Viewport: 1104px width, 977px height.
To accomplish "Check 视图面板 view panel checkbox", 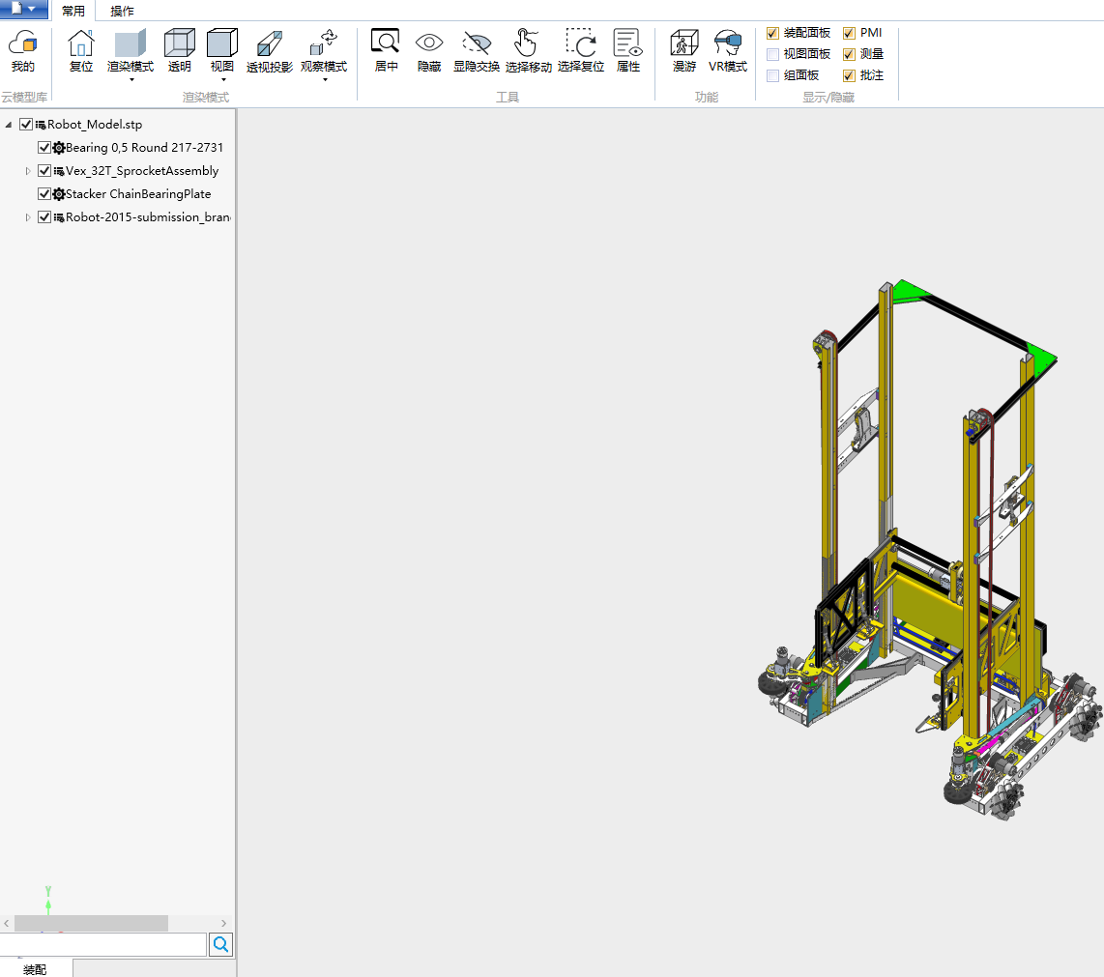I will click(772, 54).
